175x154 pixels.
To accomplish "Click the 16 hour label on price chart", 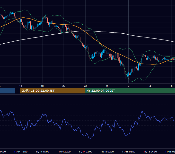I will [21, 86].
